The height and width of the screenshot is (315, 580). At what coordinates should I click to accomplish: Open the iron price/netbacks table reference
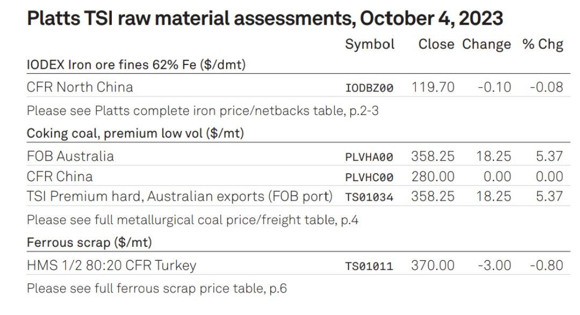coord(202,111)
